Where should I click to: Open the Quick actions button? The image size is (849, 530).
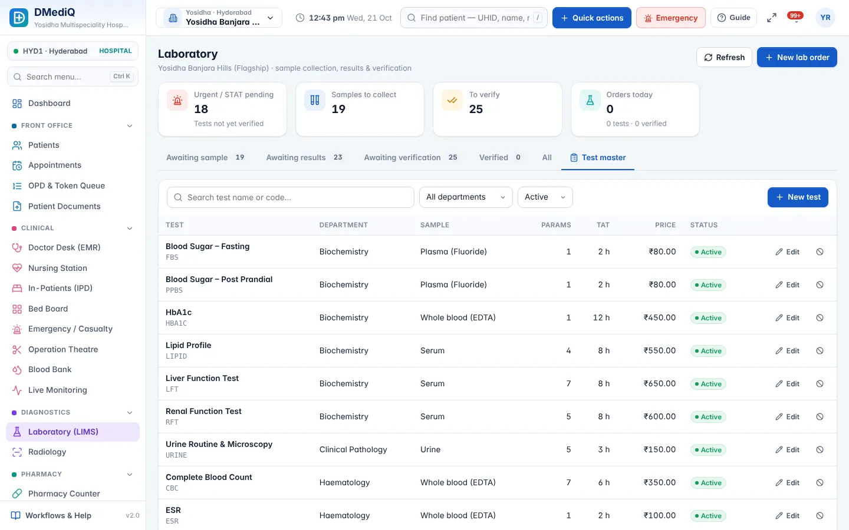pos(592,18)
